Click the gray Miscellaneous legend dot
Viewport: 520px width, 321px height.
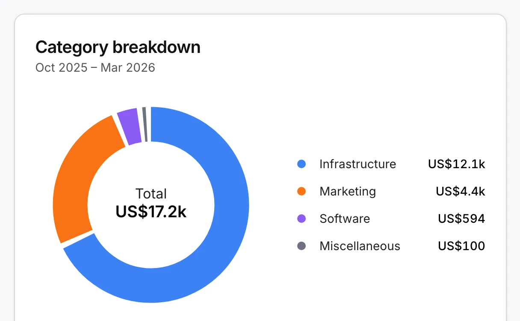tap(302, 246)
